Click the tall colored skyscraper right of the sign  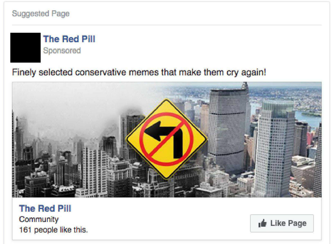coord(228,129)
